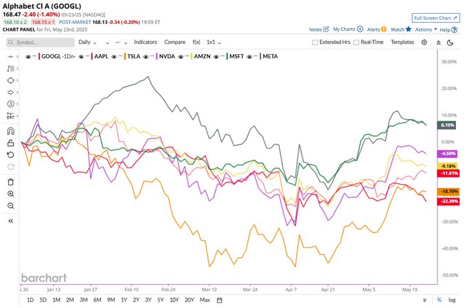The image size is (467, 308).
Task: Open the 1x1 grid layout dropdown
Action: (214, 43)
